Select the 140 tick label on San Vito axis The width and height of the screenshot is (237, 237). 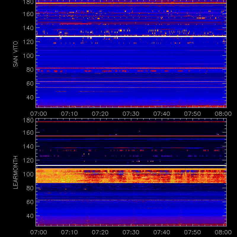[x=28, y=28]
